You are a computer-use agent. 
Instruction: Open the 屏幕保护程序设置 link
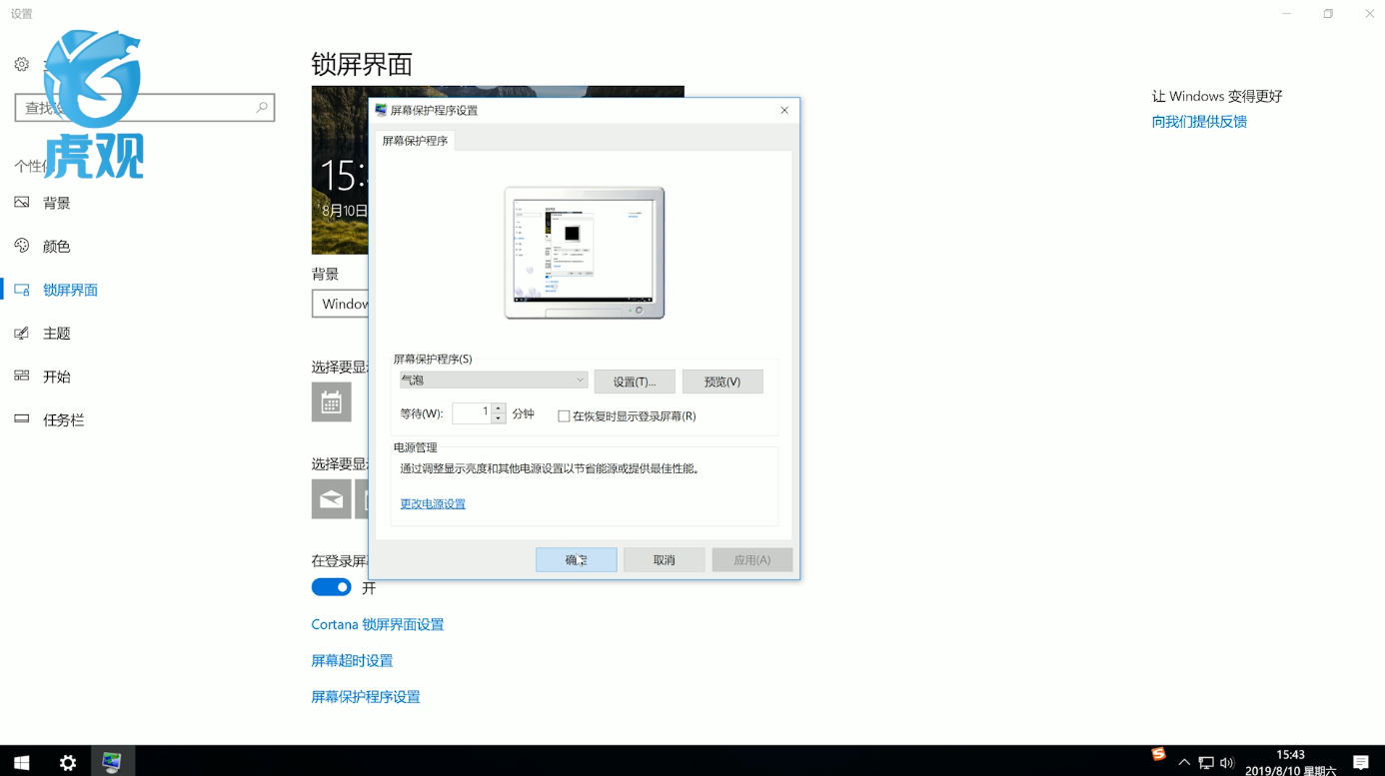[x=366, y=697]
